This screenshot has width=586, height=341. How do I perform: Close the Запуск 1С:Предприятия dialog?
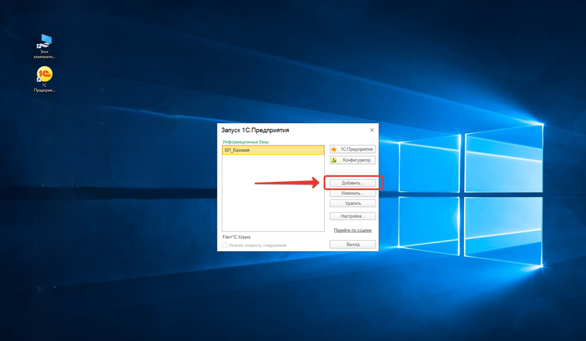click(x=371, y=130)
